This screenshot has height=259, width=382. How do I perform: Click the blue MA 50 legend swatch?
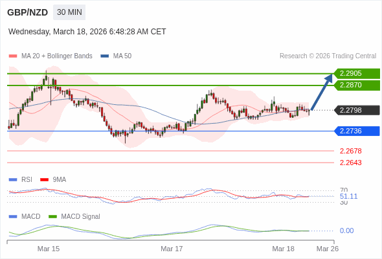(105, 56)
